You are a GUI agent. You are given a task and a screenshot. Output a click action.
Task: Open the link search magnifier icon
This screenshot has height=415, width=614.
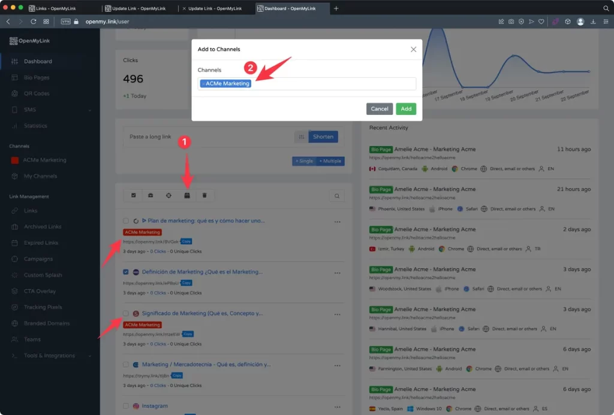point(337,196)
